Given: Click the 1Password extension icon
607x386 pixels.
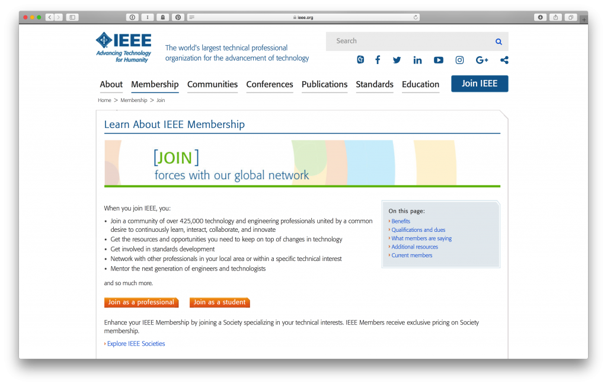Looking at the screenshot, I should [132, 17].
